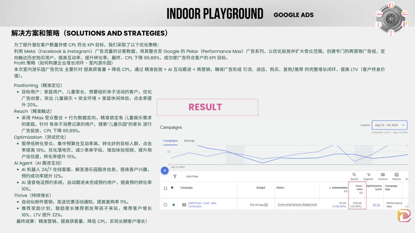This screenshot has height=233, width=415.
Task: Click the (+186.00%) conversions change value
Action: (x=339, y=206)
